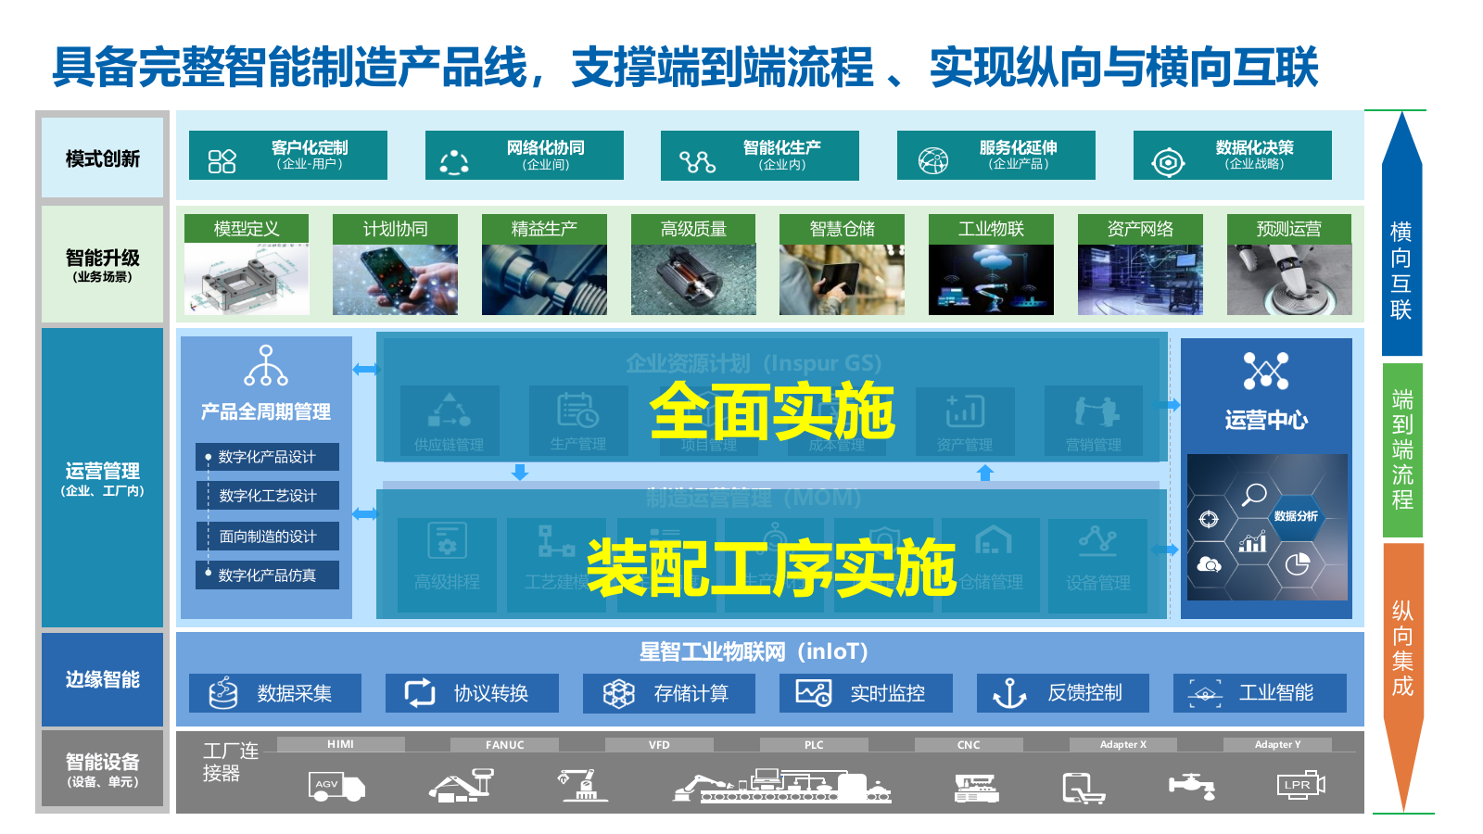Open the 工业智能 industrial intelligence icon
The image size is (1483, 834).
click(1205, 691)
